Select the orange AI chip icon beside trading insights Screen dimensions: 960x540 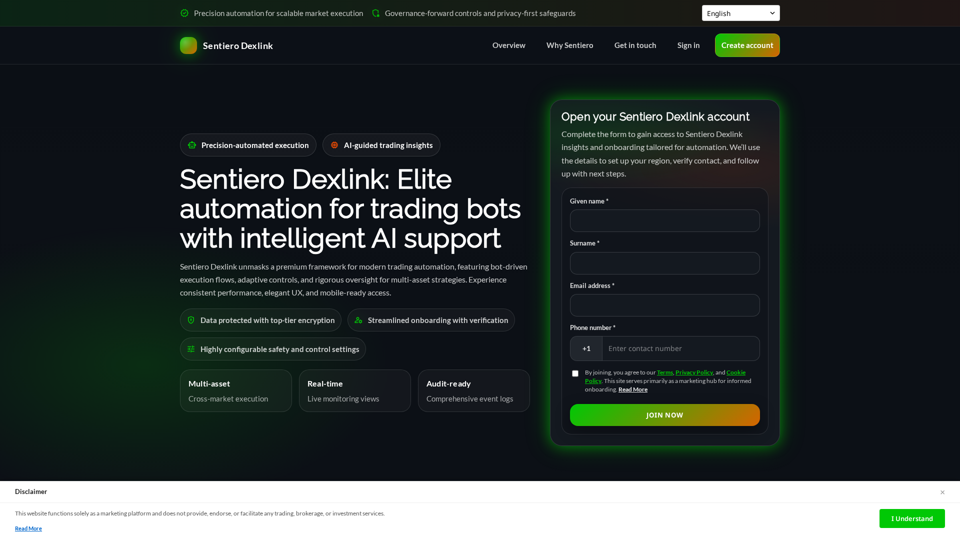(334, 145)
